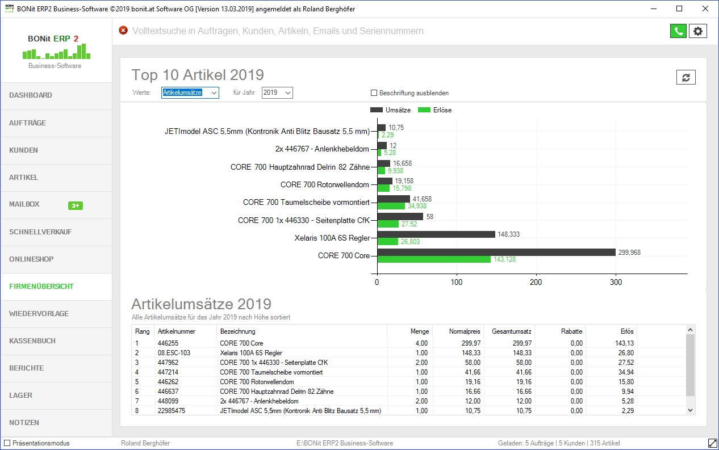The image size is (719, 450).
Task: Enable Beschriftung ausblenden checkbox
Action: pos(374,93)
